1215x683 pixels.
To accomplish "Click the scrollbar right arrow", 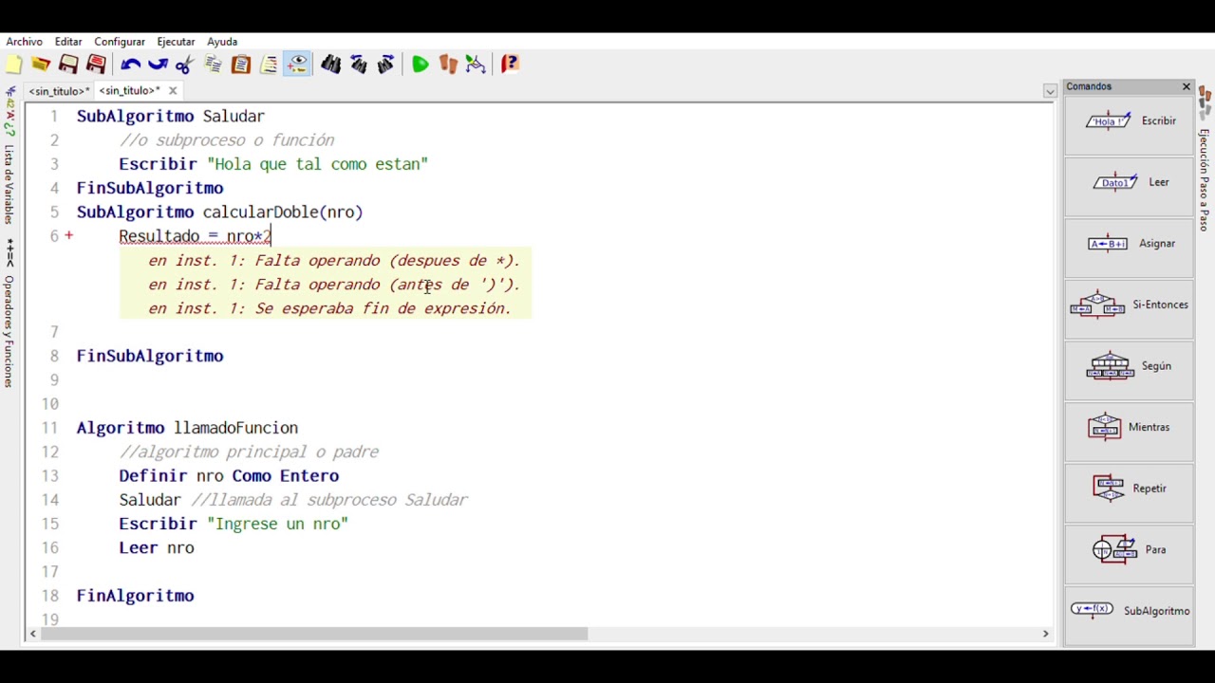I will pyautogui.click(x=1046, y=634).
